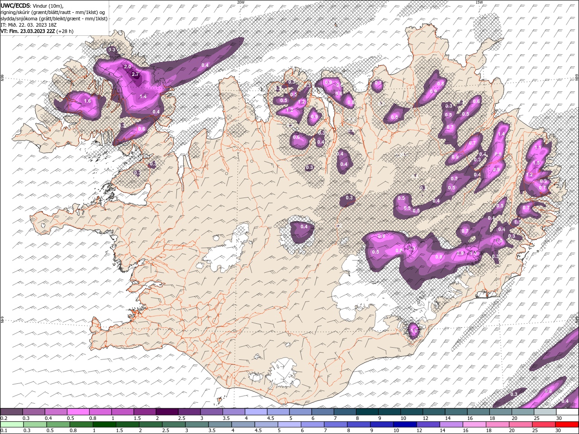Click the 1.6 value in the western Westfjords
The width and height of the screenshot is (579, 434).
[x=87, y=101]
